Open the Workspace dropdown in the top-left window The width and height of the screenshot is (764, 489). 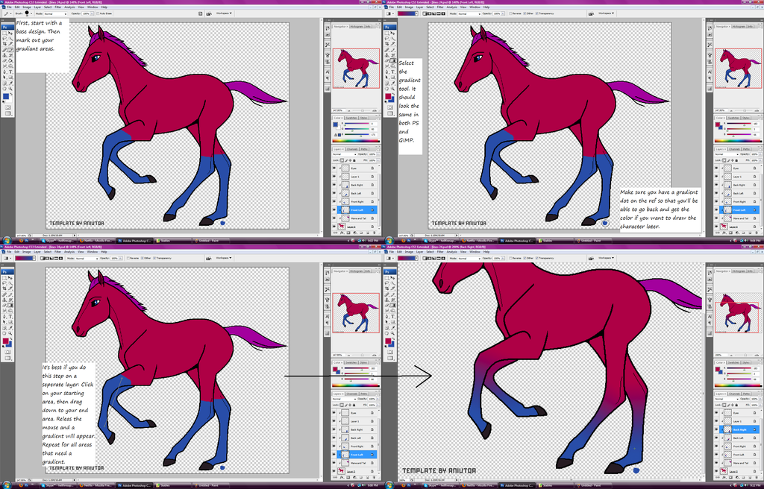[224, 13]
